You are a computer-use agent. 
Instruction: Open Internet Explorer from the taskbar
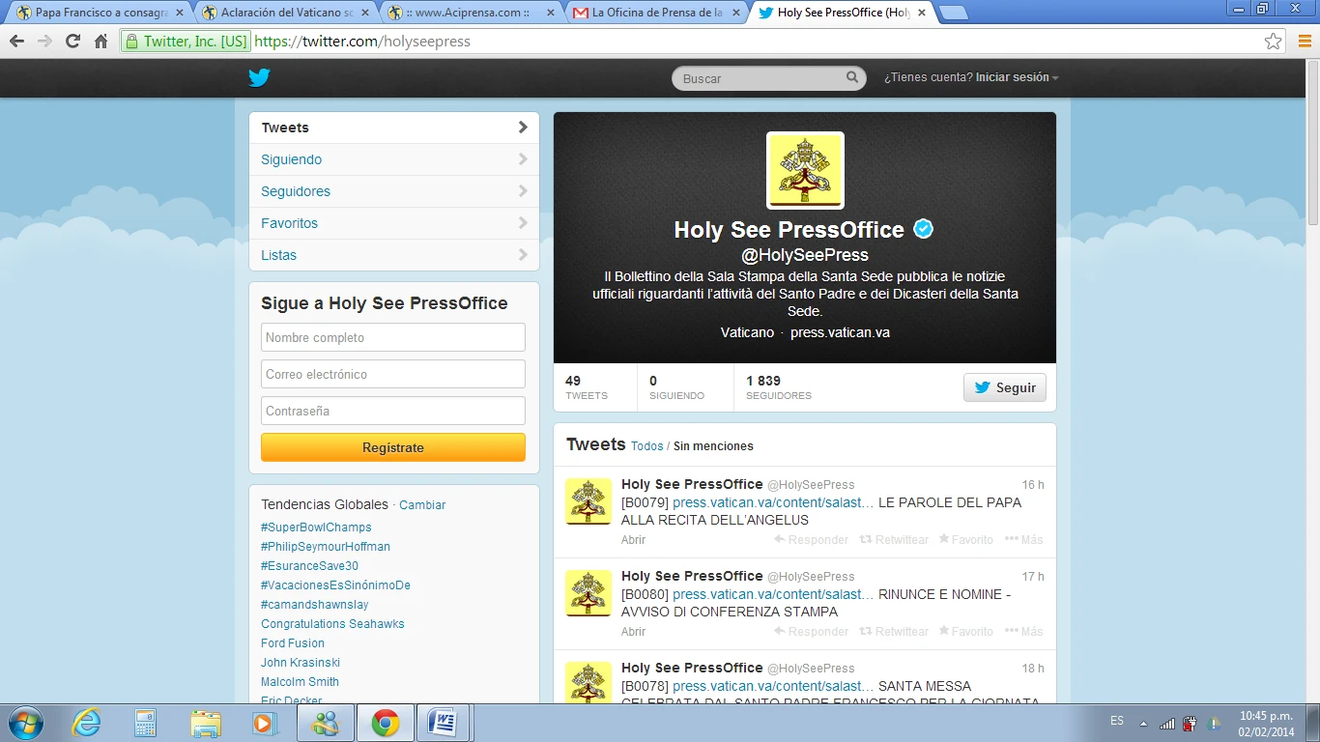87,723
